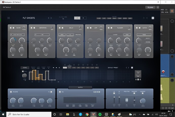Click the Delay PING-PONG button

tap(78, 35)
